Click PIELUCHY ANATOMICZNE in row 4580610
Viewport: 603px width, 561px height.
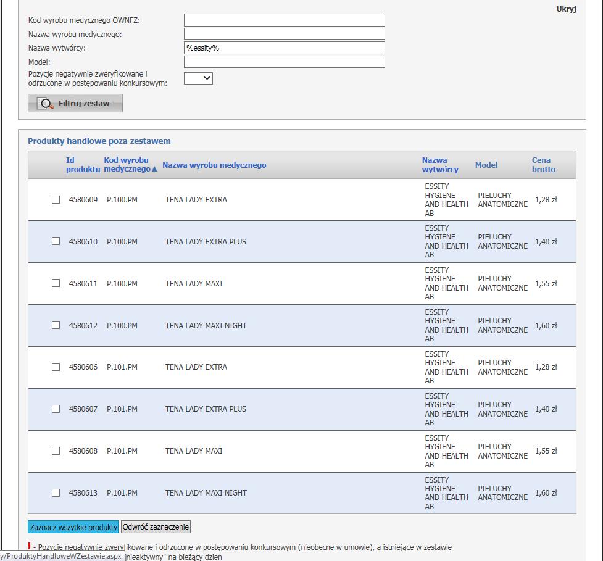(502, 241)
